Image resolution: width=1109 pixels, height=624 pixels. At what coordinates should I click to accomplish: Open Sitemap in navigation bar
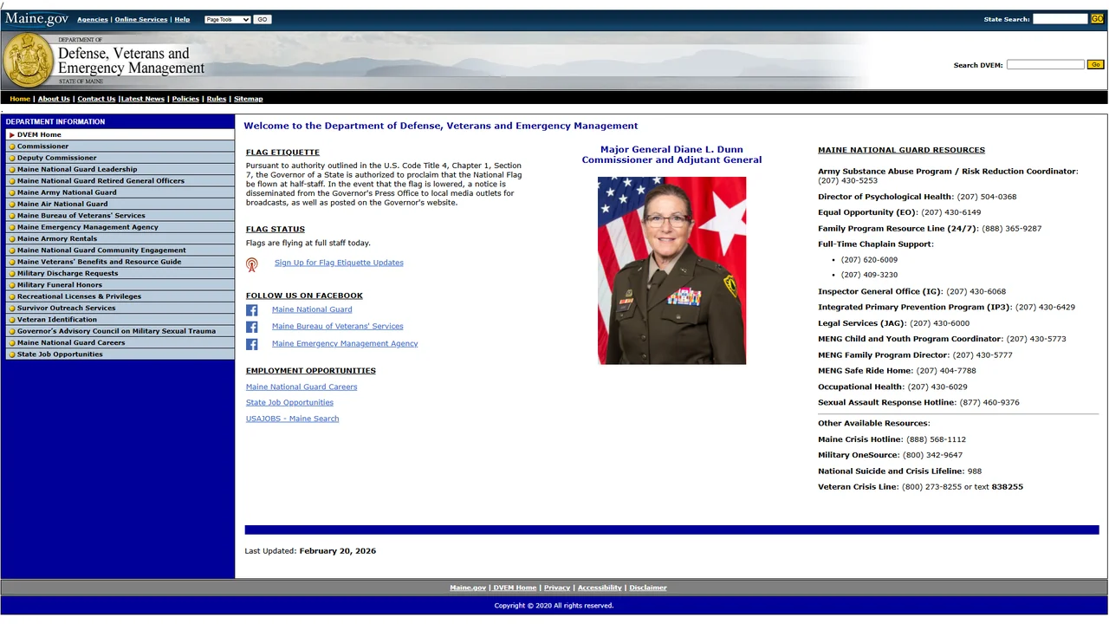tap(249, 99)
